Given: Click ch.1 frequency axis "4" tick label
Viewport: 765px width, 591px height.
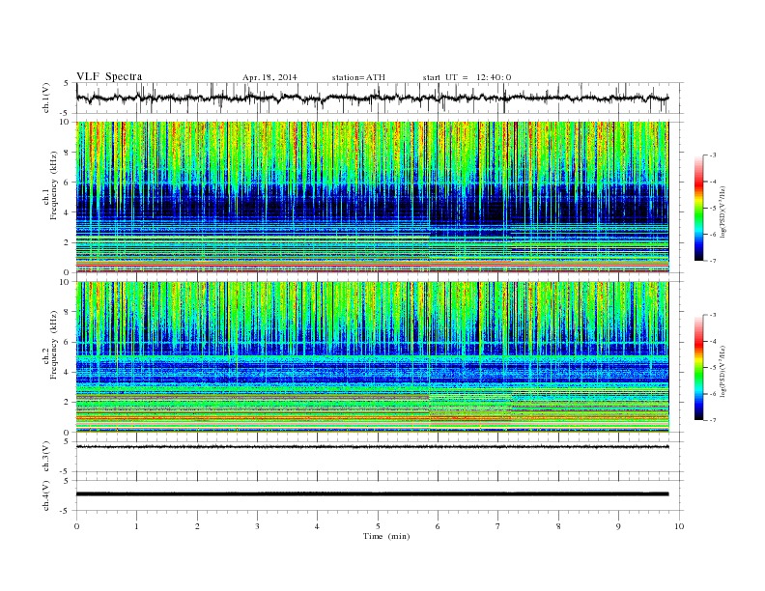Looking at the screenshot, I should coord(67,212).
